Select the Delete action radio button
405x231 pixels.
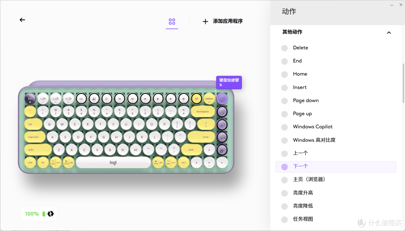pyautogui.click(x=284, y=48)
